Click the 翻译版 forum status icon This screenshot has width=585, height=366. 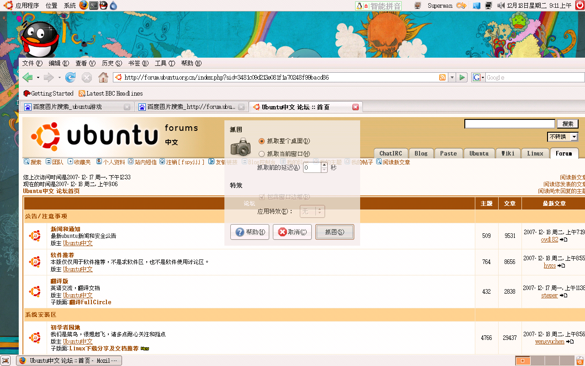pos(35,291)
